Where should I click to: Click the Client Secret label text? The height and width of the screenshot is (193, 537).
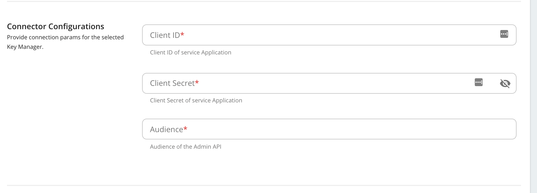[172, 83]
